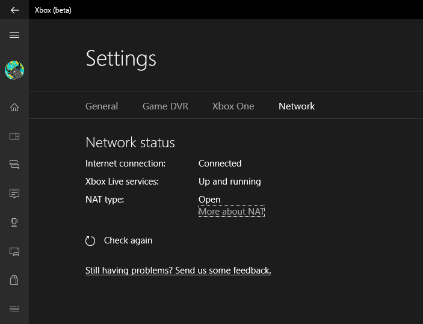Image resolution: width=423 pixels, height=324 pixels.
Task: Switch to the Game DVR tab
Action: pos(165,106)
